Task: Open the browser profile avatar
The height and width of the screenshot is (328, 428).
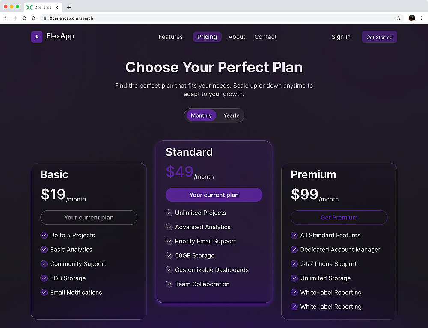Action: pyautogui.click(x=412, y=18)
